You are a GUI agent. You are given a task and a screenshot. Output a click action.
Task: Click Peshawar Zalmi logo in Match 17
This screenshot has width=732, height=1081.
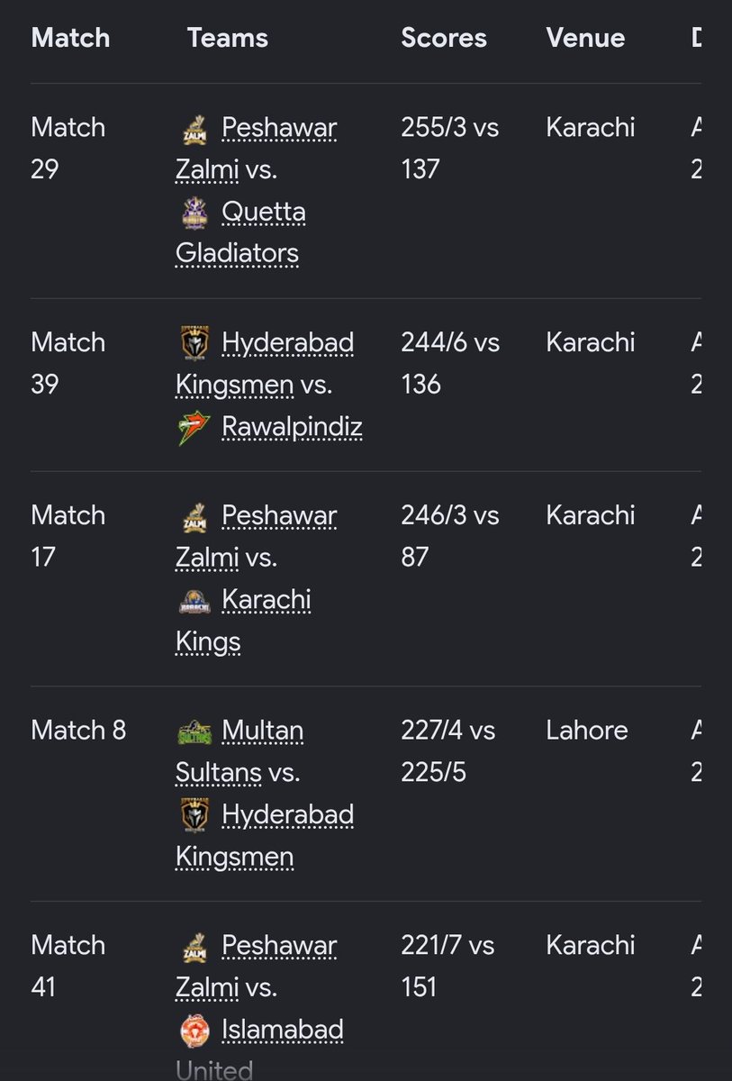(x=194, y=516)
